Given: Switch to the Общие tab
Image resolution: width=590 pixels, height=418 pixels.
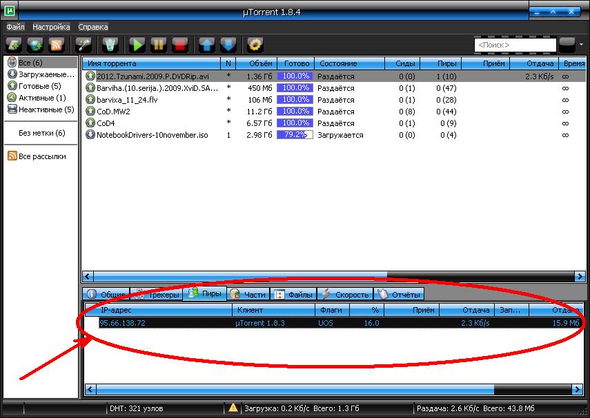Looking at the screenshot, I should click(106, 295).
